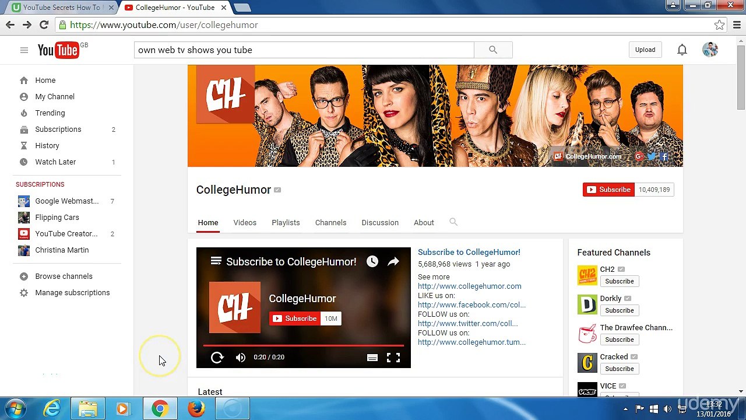Search within the CollegeHumor channel

[x=453, y=222]
